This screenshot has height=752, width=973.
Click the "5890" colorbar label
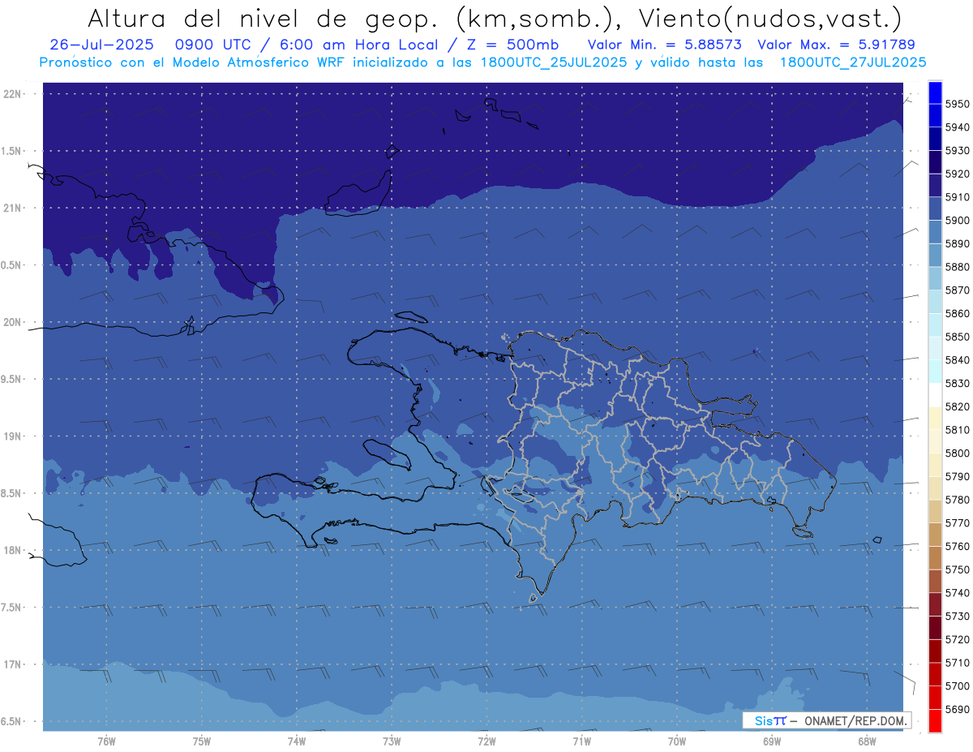(x=957, y=243)
